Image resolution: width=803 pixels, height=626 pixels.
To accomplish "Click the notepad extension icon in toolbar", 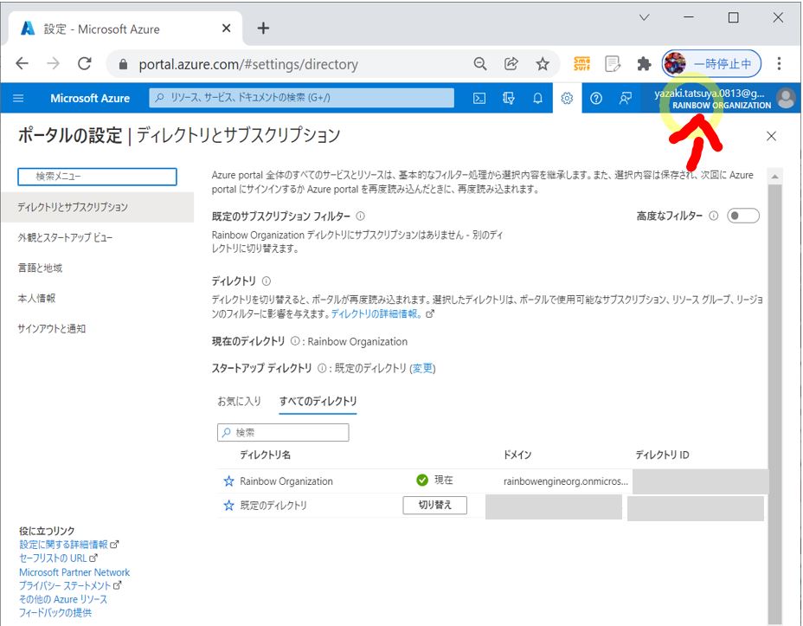I will click(x=613, y=63).
